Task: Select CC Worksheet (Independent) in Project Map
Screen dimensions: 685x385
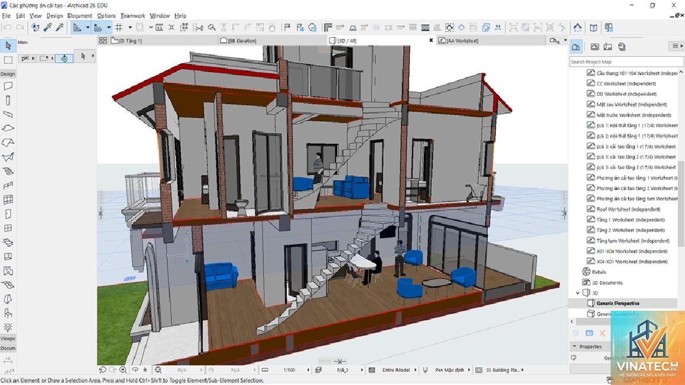Action: click(626, 83)
